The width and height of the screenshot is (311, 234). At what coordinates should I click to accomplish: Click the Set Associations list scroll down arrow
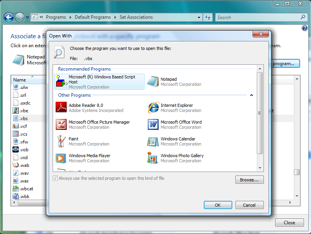[x=297, y=196]
